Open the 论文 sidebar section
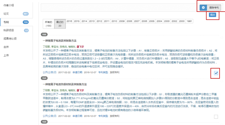 [6, 14]
